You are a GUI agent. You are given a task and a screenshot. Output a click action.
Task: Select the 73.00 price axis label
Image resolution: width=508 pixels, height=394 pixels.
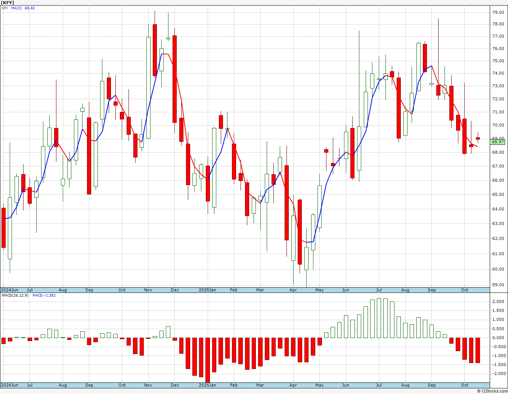pyautogui.click(x=498, y=86)
